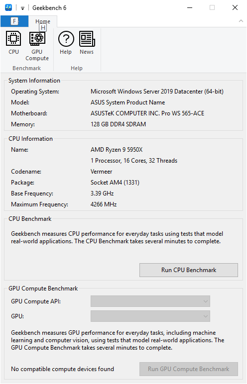Open the News ribbon icon
The height and width of the screenshot is (384, 247).
(x=87, y=43)
